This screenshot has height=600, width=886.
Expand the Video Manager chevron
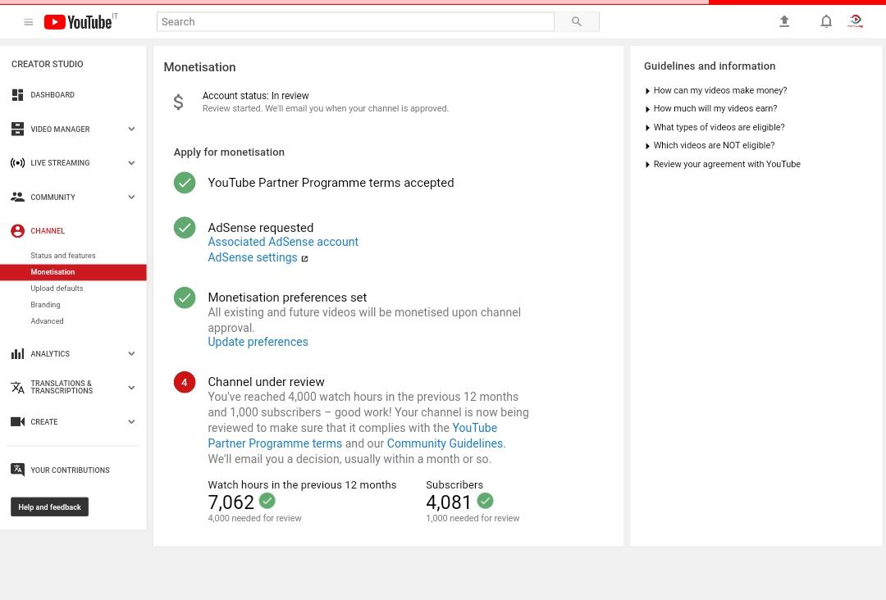pos(131,130)
